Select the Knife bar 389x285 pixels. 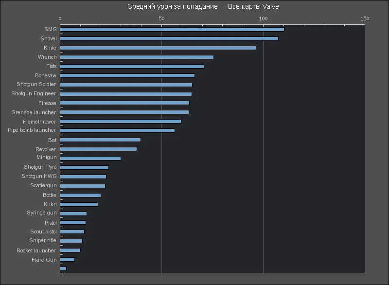tap(158, 48)
